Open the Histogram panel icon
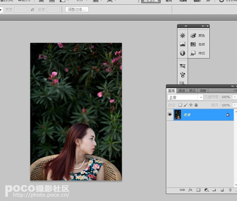Screen dimensions: 237x201 click(182, 44)
